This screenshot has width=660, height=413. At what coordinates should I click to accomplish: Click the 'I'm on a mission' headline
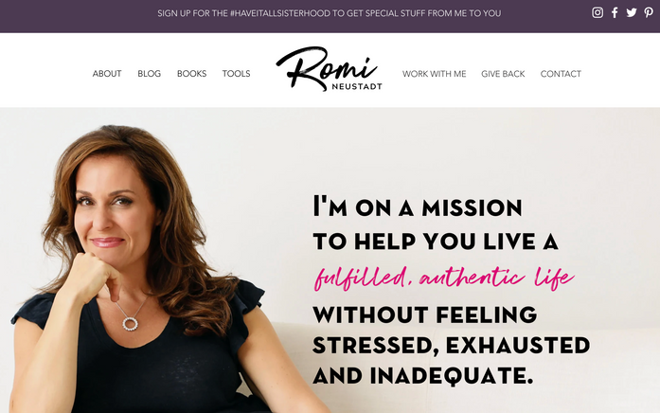(418, 206)
